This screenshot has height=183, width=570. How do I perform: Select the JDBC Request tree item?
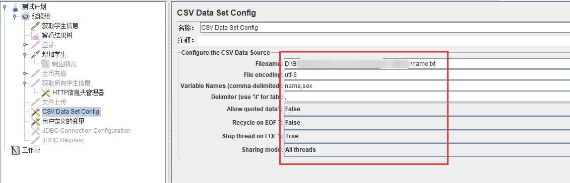(x=63, y=140)
